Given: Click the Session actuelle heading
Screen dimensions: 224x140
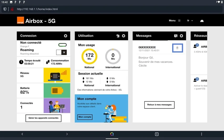Looking at the screenshot, I should tap(90, 74).
